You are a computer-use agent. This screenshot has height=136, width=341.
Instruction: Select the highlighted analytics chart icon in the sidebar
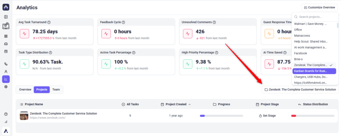(x=6, y=79)
